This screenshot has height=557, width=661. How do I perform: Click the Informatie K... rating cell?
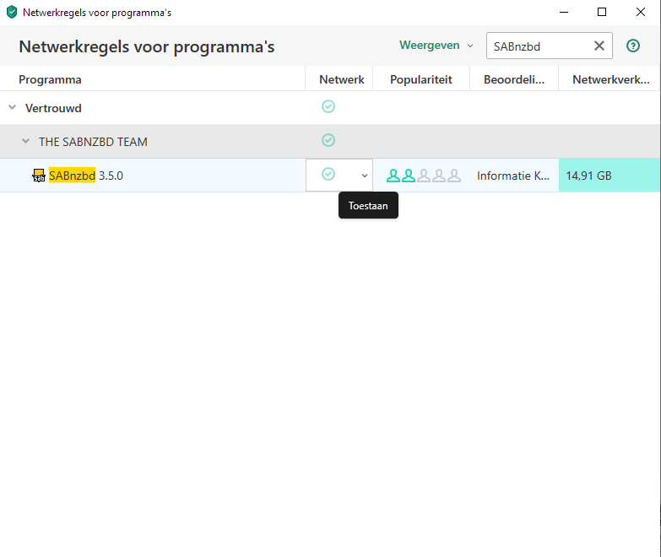[513, 176]
